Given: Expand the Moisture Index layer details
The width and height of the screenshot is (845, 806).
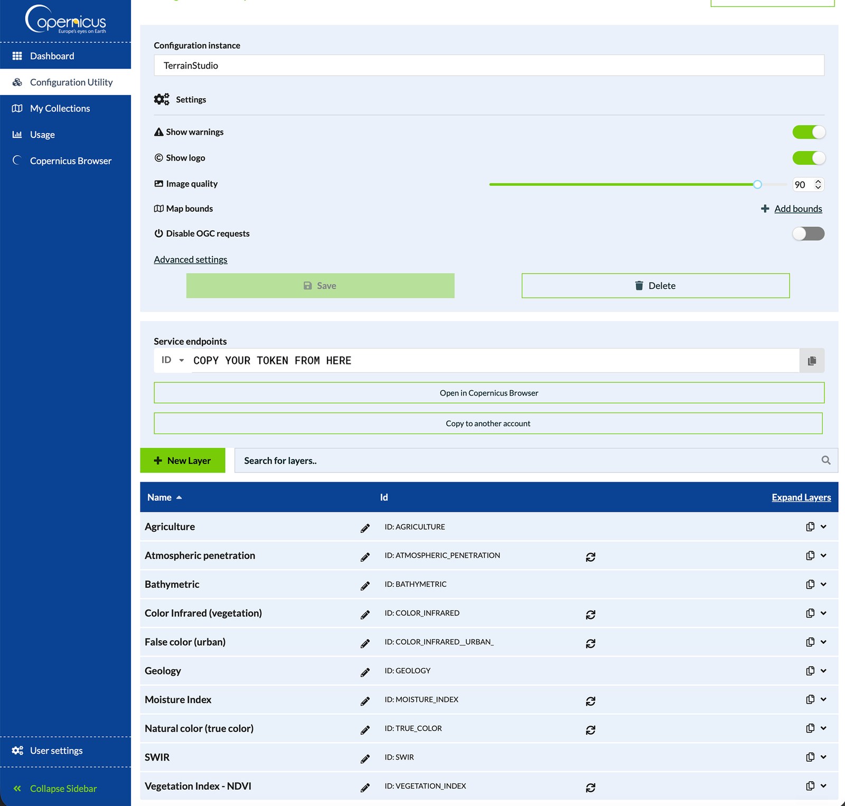Looking at the screenshot, I should coord(824,699).
